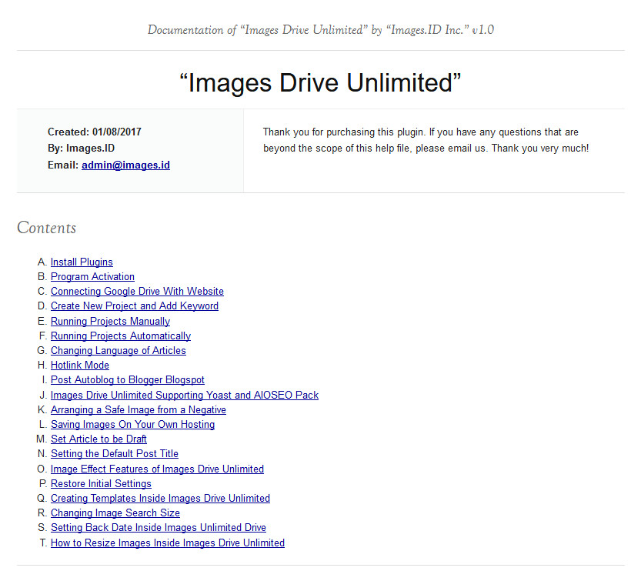Open Saving Images On Your Own Hosting
Image resolution: width=641 pixels, height=581 pixels.
(132, 425)
